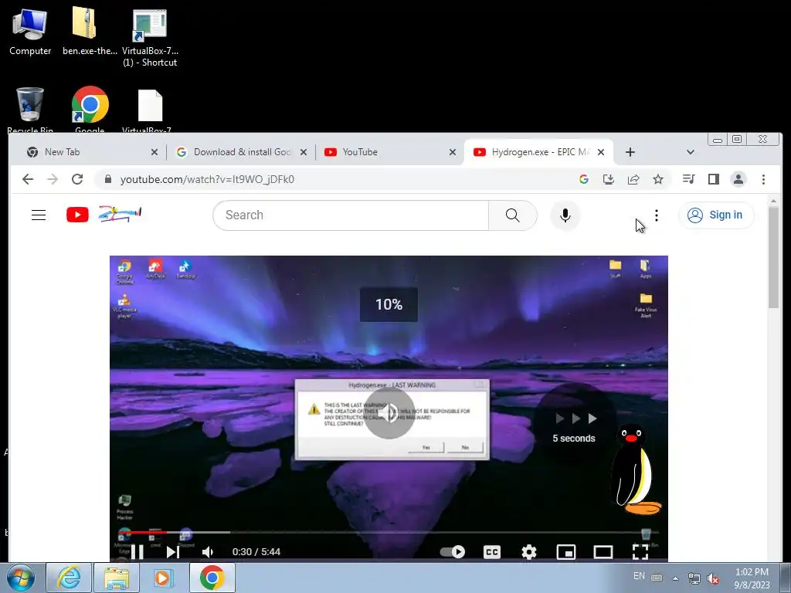Open Chrome three-dot menu
Viewport: 791px width, 593px height.
click(x=763, y=179)
